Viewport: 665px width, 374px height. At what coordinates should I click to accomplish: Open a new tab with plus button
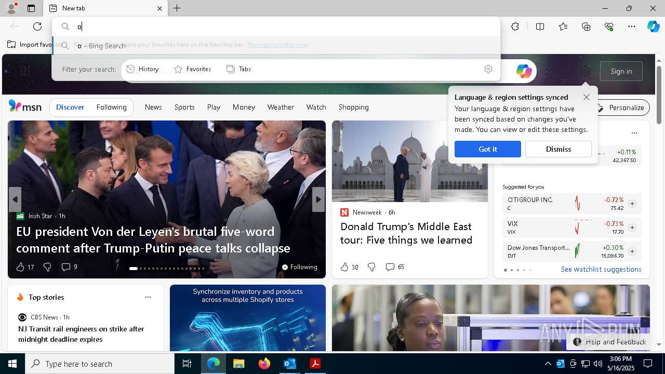177,8
